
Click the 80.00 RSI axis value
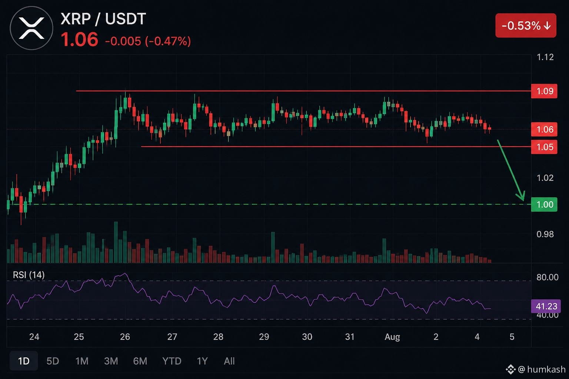pos(547,277)
